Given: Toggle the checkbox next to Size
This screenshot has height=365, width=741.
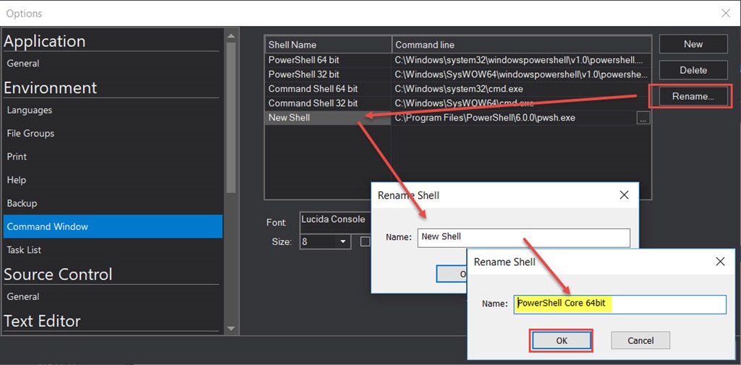Looking at the screenshot, I should click(x=365, y=241).
